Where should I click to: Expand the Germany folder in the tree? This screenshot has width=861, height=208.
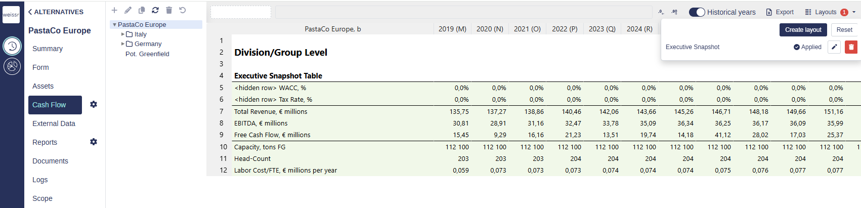tap(123, 44)
